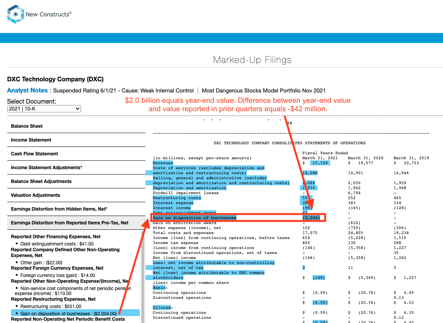Click the highlighted (149) net loss value

[319, 278]
